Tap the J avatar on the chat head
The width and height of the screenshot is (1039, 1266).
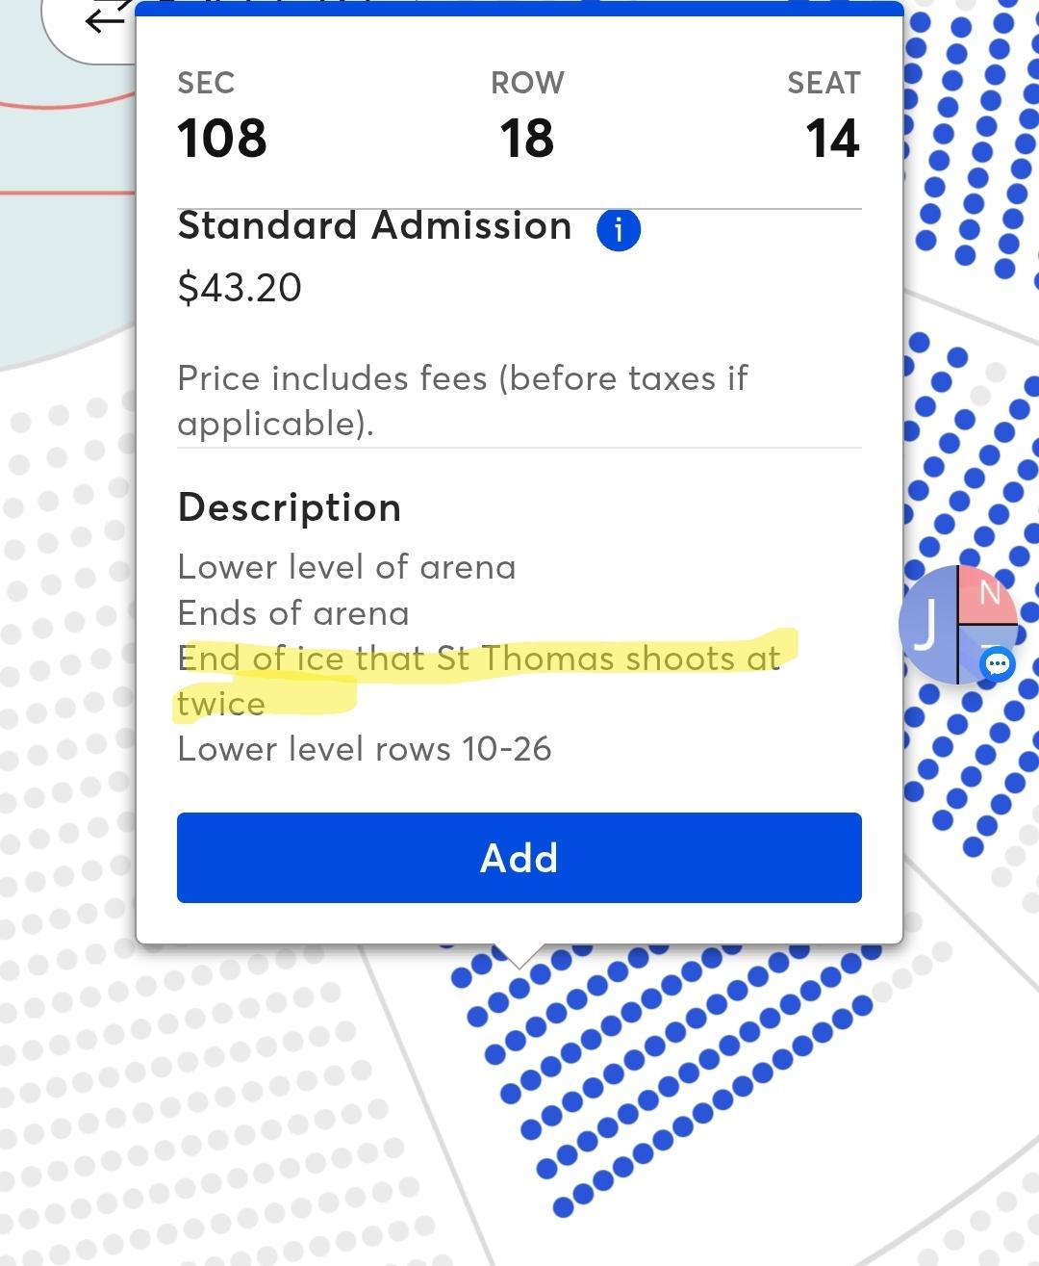tap(927, 624)
